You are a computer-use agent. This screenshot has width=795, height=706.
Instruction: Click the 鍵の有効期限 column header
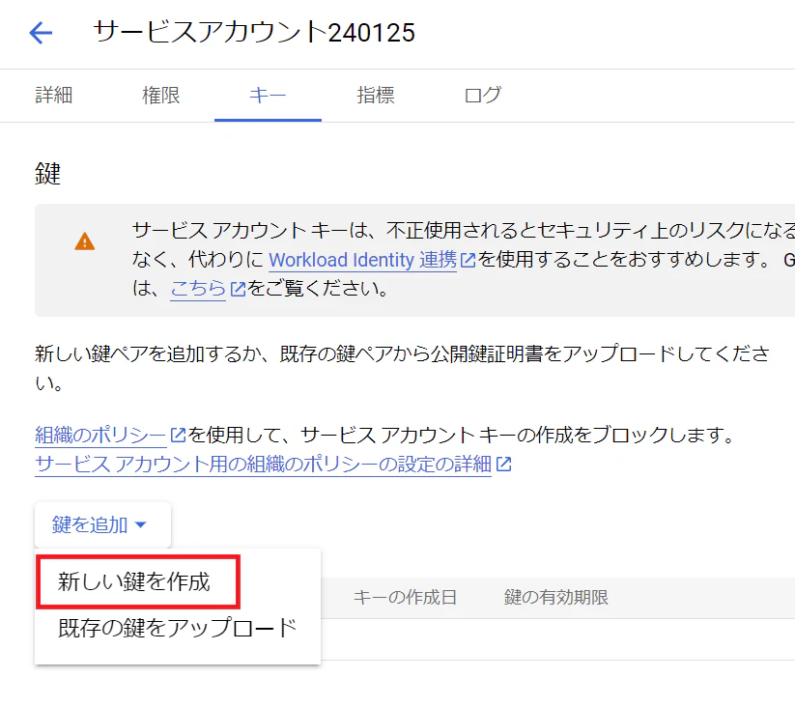[x=556, y=598]
